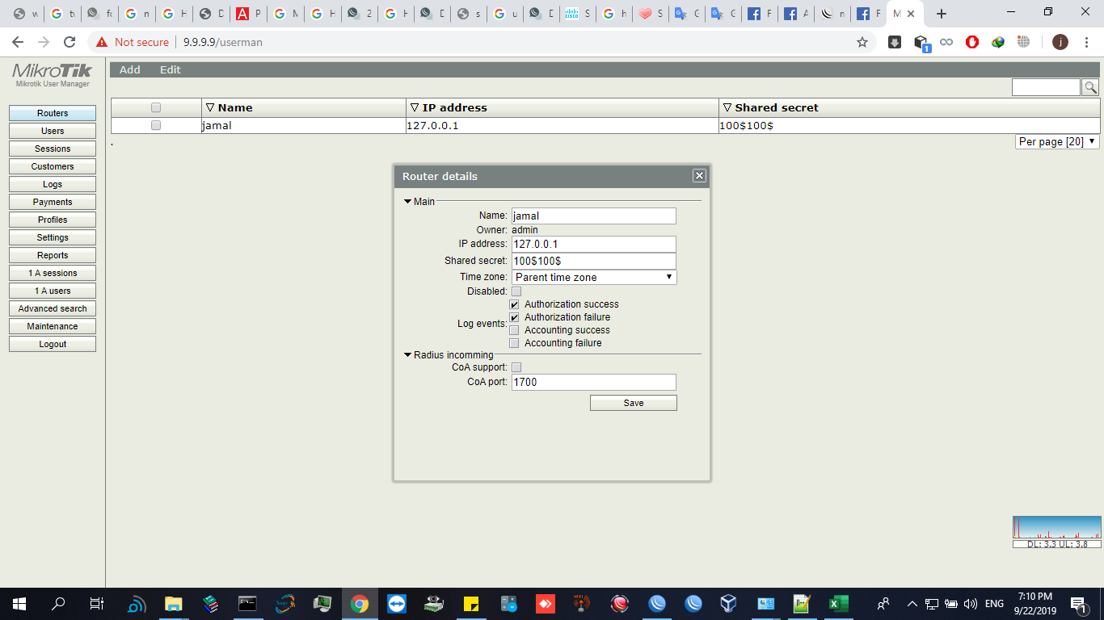
Task: Click the Name field containing jamal
Action: 594,216
